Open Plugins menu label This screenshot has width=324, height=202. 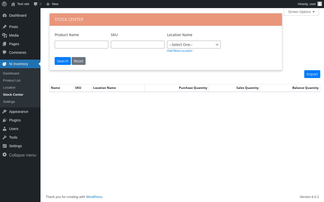click(x=15, y=120)
